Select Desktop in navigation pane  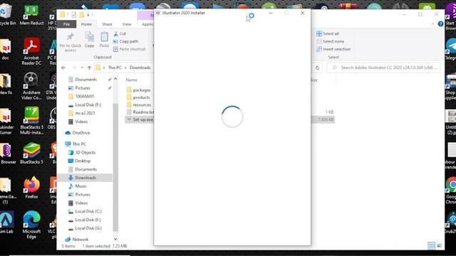[83, 161]
